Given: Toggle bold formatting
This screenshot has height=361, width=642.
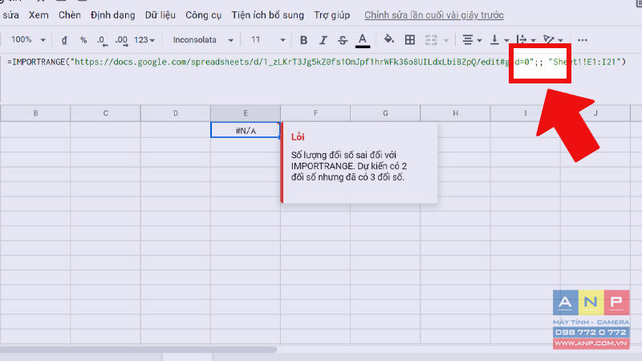Looking at the screenshot, I should tap(303, 40).
